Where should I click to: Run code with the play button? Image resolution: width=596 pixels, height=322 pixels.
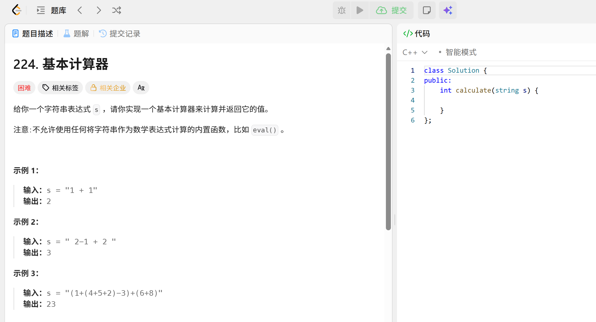click(360, 11)
